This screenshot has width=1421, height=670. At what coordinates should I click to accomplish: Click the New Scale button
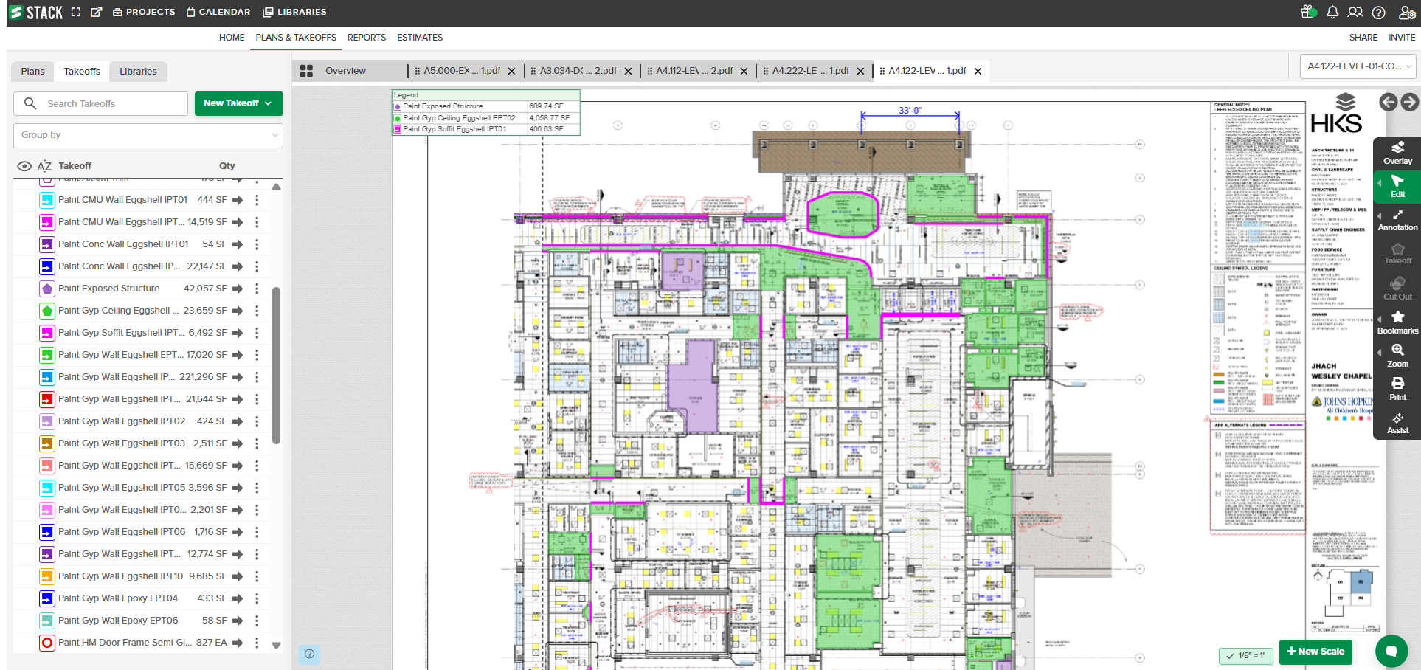point(1315,652)
